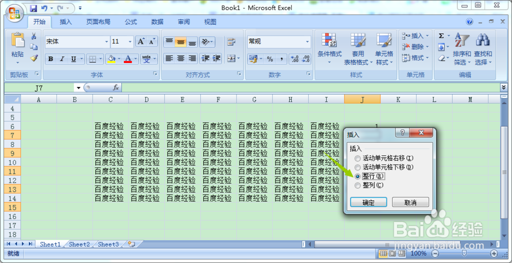Open the font group dialog launcher
512x263 pixels.
[x=155, y=74]
